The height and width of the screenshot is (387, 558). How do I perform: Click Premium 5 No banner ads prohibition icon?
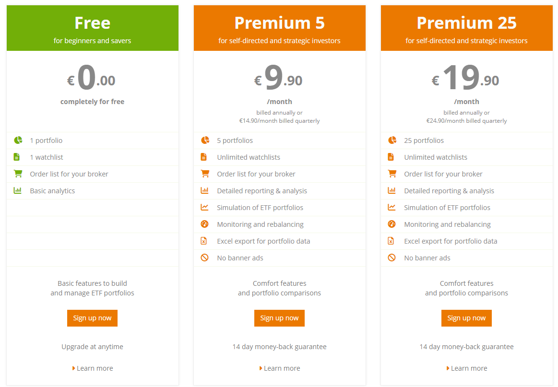204,258
